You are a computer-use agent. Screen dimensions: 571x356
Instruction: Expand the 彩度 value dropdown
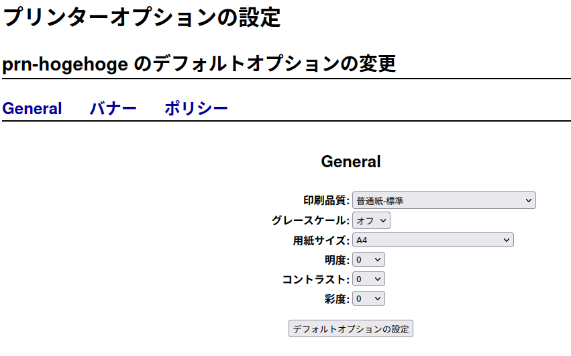(368, 299)
